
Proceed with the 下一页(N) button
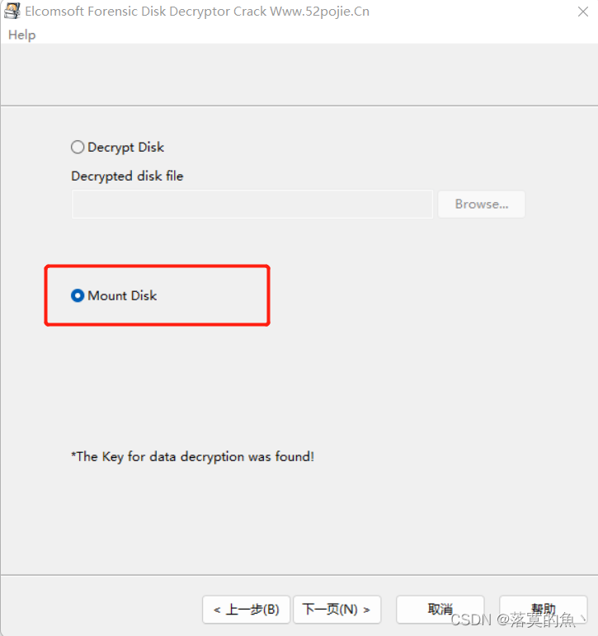[337, 610]
